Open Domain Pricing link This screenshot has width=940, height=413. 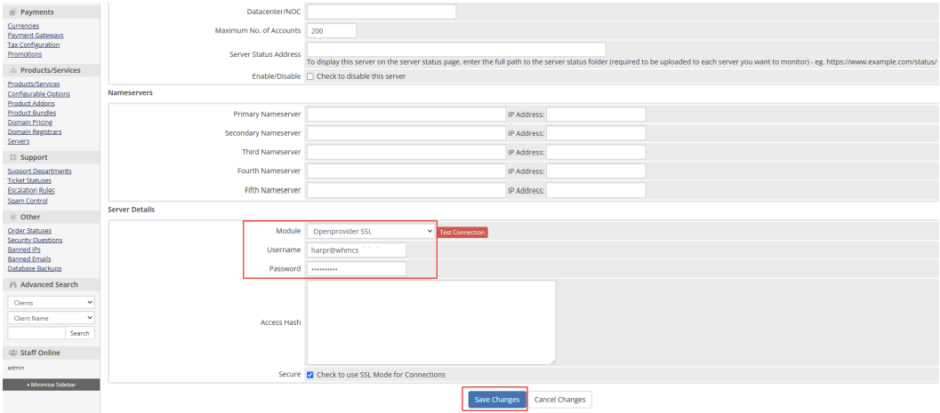(30, 122)
